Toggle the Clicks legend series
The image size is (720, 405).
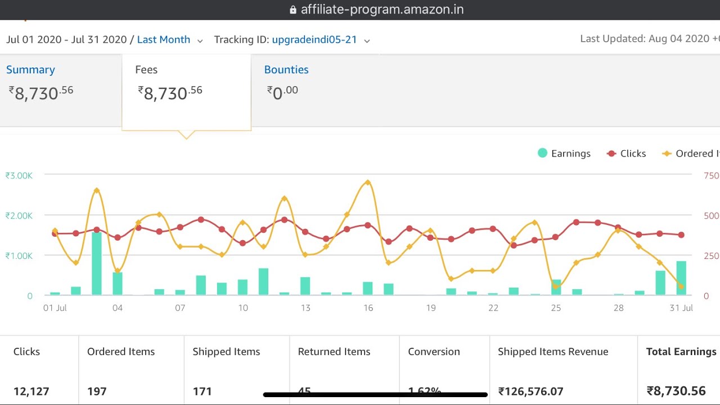627,154
